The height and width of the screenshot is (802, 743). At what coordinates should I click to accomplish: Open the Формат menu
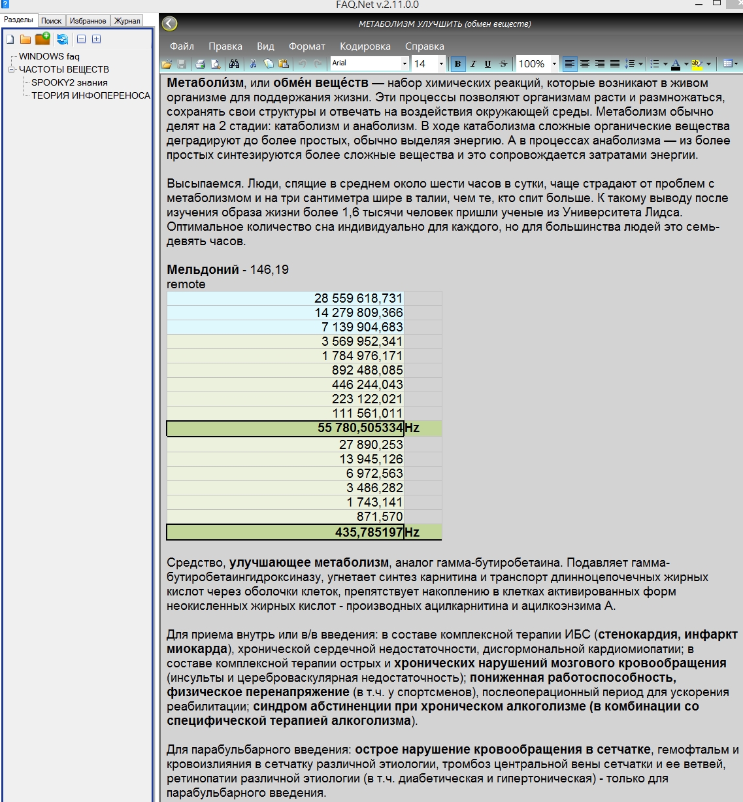pos(307,46)
